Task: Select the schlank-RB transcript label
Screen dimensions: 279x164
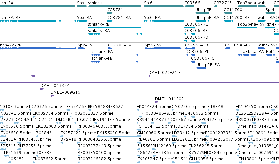Action: click(99, 24)
